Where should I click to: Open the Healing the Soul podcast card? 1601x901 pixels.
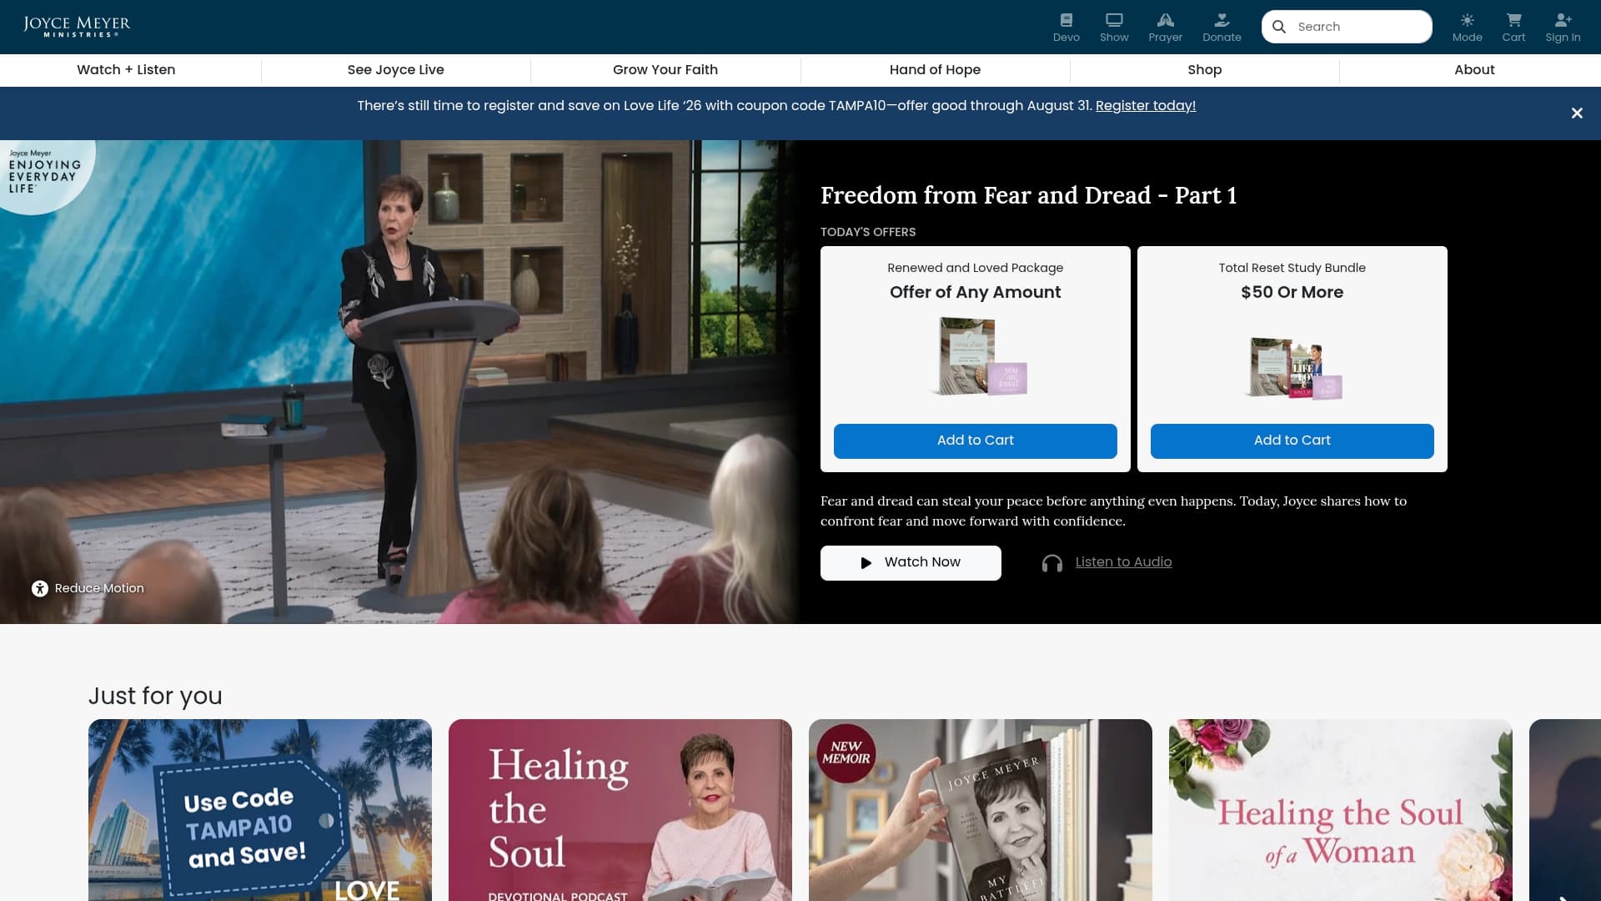click(620, 810)
